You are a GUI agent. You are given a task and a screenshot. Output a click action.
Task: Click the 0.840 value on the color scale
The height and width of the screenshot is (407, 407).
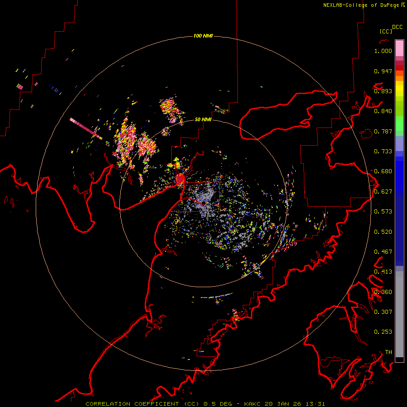pos(383,111)
